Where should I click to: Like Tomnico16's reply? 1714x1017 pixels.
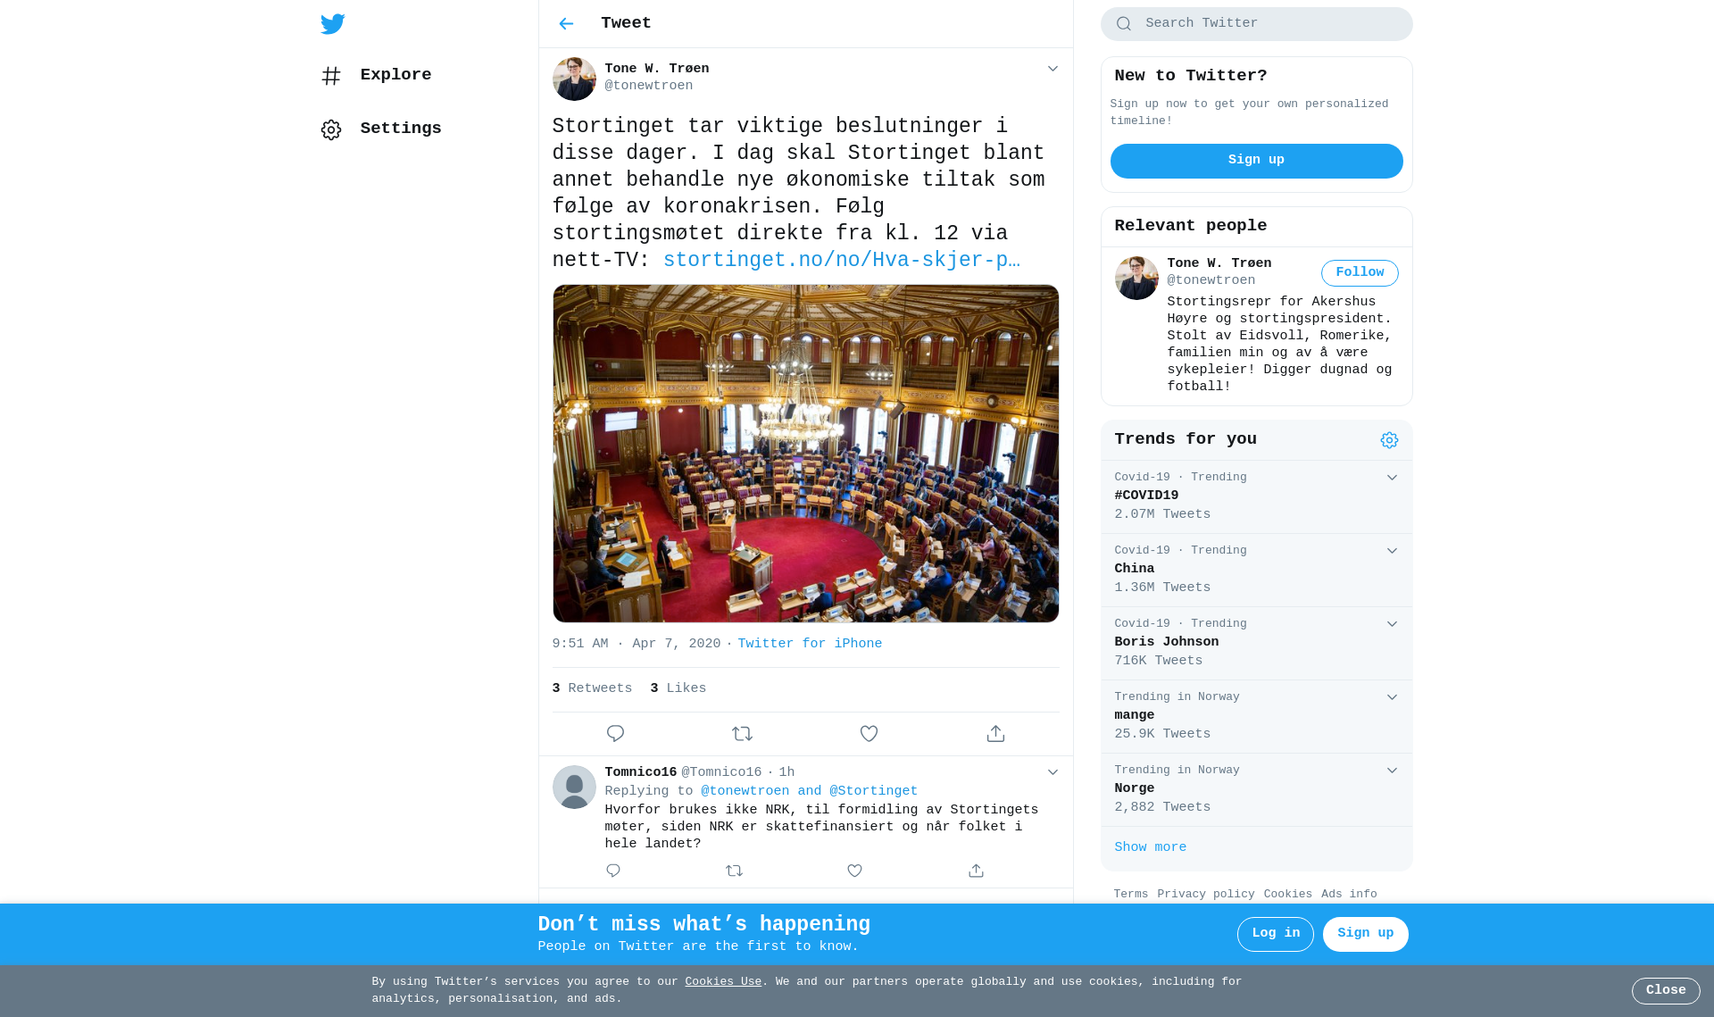point(854,871)
